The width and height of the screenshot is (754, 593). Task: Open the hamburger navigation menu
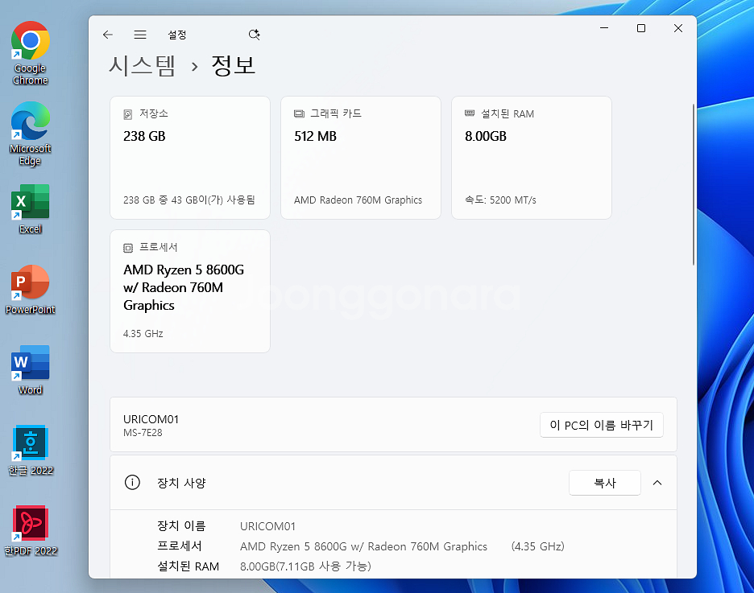pyautogui.click(x=140, y=35)
